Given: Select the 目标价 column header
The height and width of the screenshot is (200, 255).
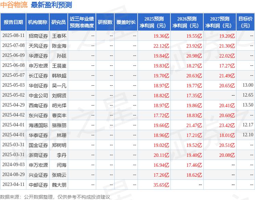Looking at the screenshot, I should (x=245, y=22).
